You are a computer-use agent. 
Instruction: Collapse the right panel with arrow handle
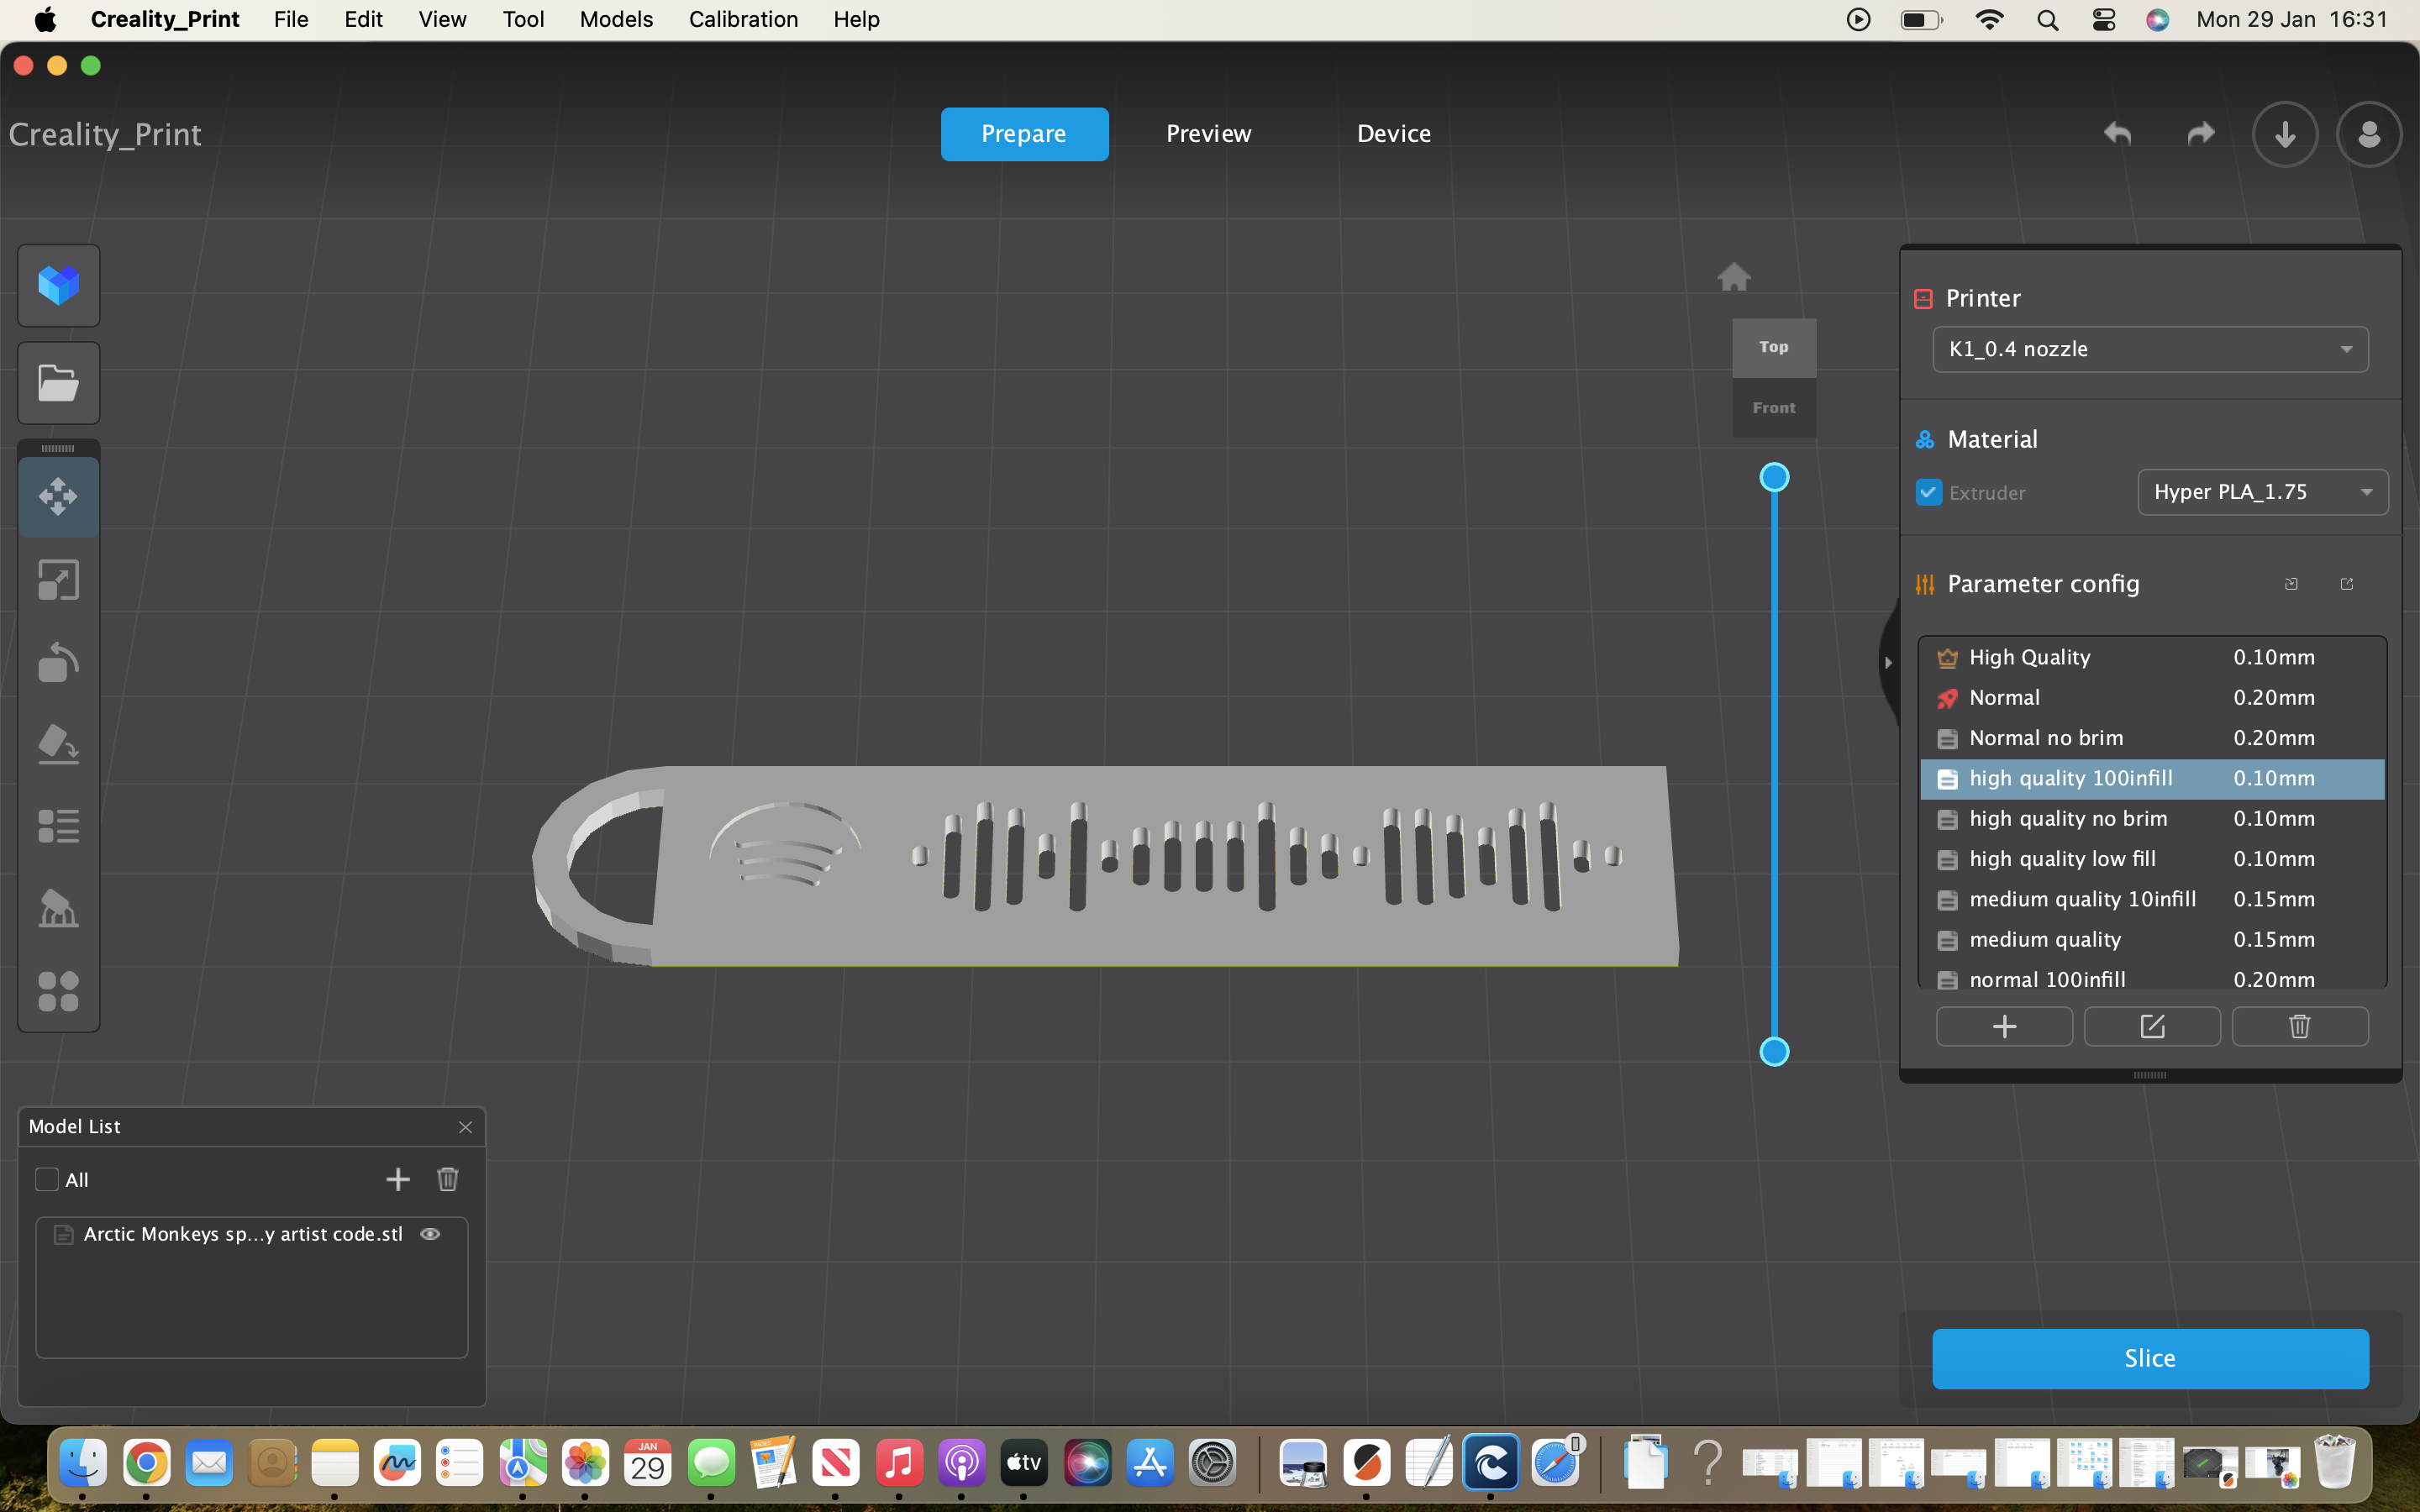pyautogui.click(x=1887, y=662)
